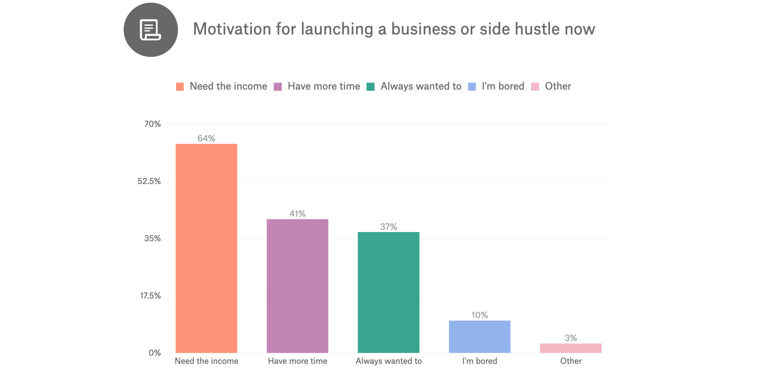Screen dimensions: 766x372
Task: Toggle the Need the income legend label
Action: (228, 86)
